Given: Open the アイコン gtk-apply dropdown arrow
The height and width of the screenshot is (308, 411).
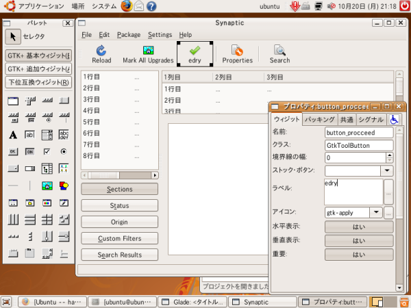Looking at the screenshot, I should (376, 212).
